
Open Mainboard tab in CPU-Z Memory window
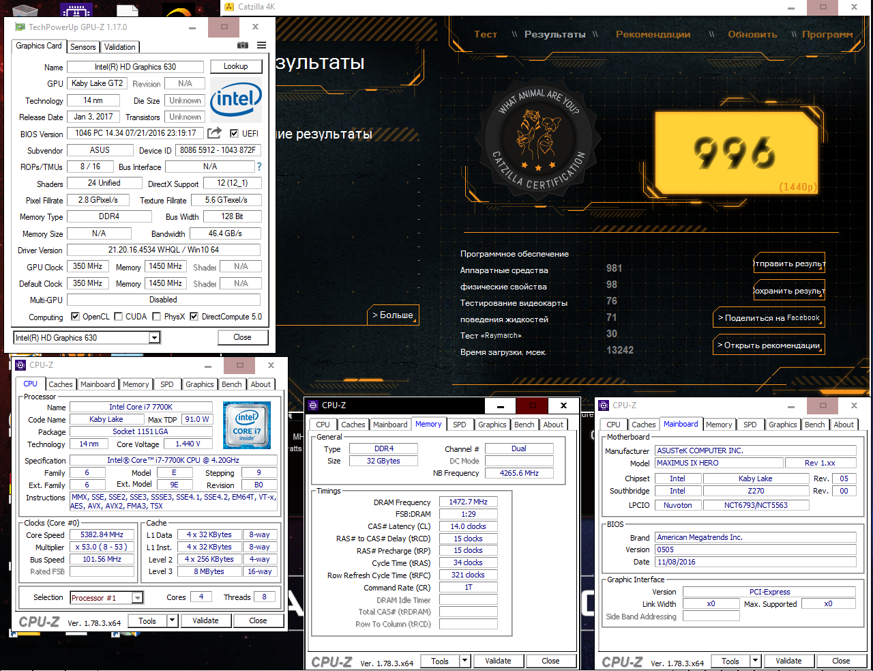pyautogui.click(x=390, y=425)
